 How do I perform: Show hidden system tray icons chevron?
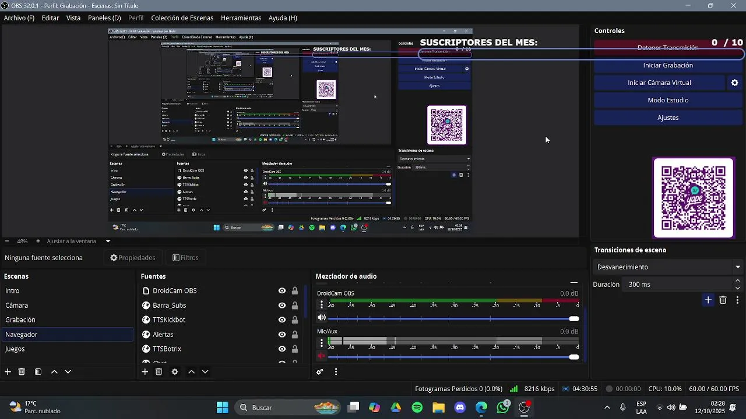[x=607, y=407]
